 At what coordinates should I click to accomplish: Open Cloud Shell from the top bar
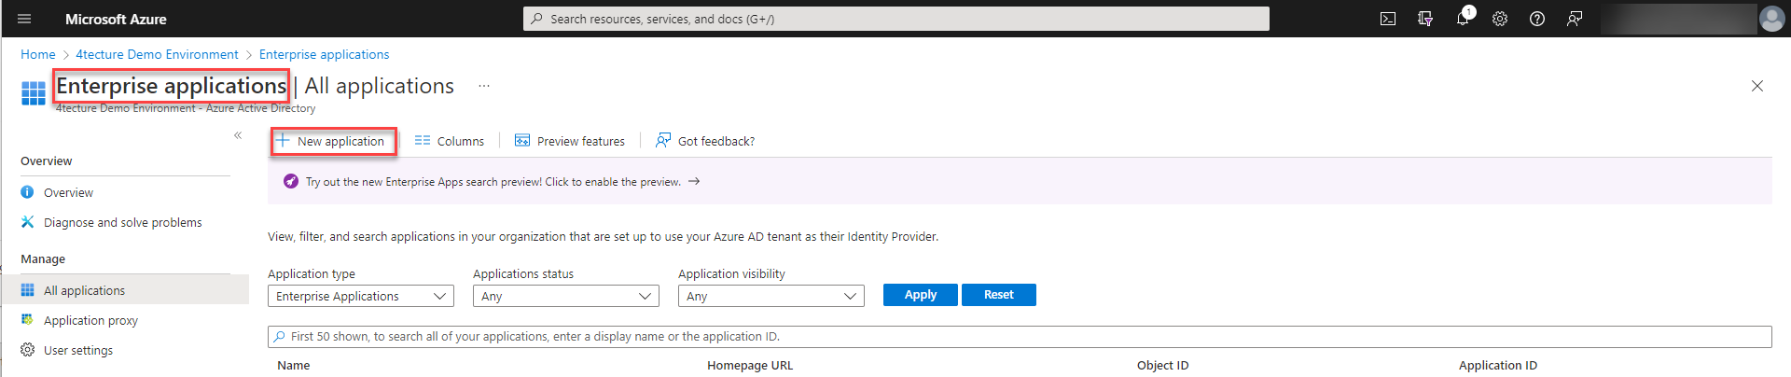[1388, 19]
